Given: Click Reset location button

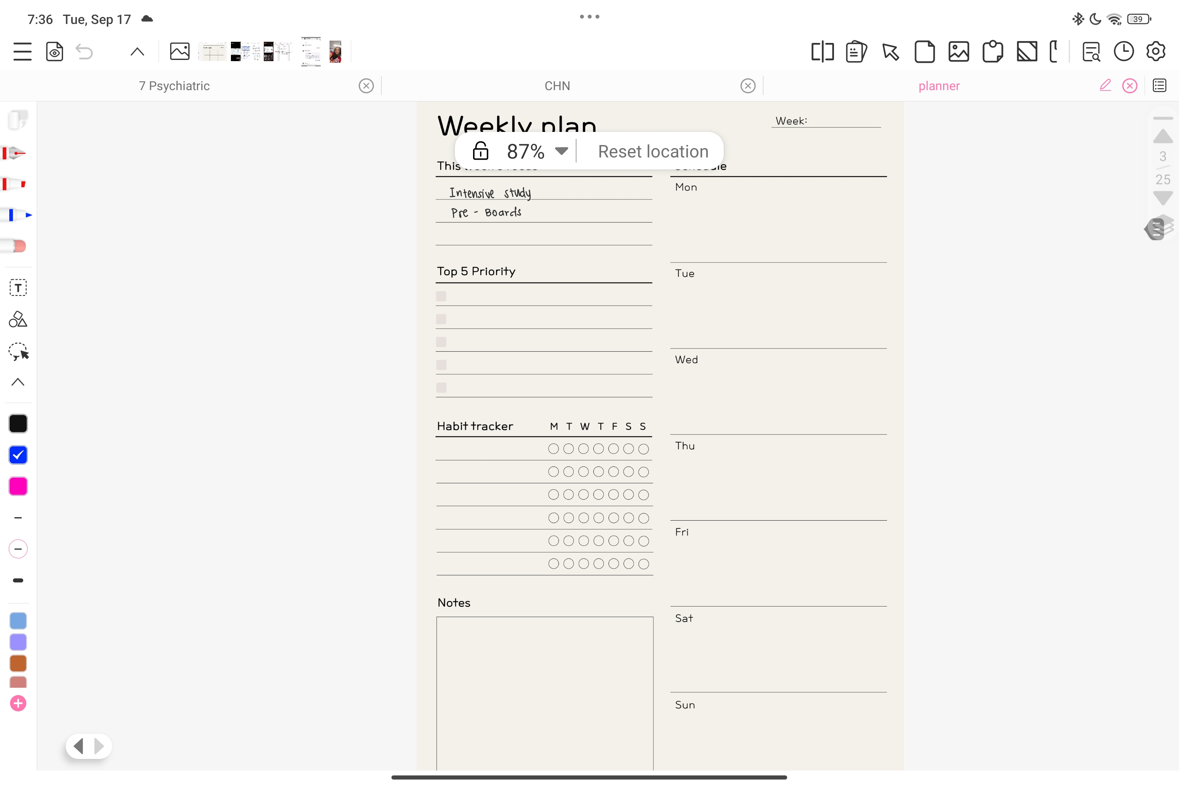Looking at the screenshot, I should tap(653, 151).
